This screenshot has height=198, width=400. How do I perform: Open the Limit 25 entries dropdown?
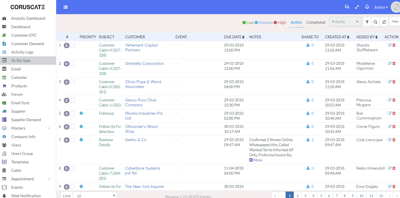click(95, 195)
